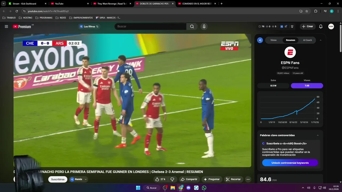Open the PROGRAMAS bookmarks folder
342x192 pixels.
[44, 18]
